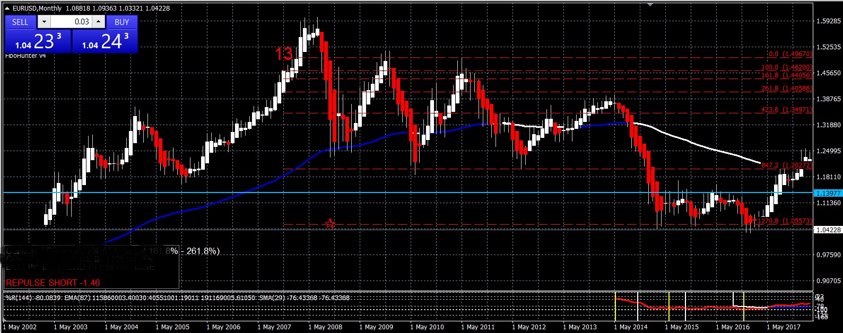Click the 1 May 2012 date label
This screenshot has width=843, height=333.
(529, 327)
